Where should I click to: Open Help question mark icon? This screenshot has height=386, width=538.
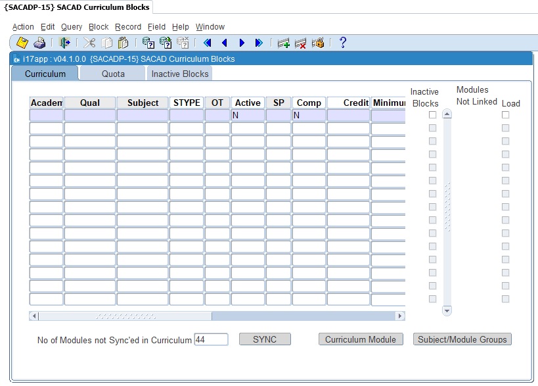342,43
